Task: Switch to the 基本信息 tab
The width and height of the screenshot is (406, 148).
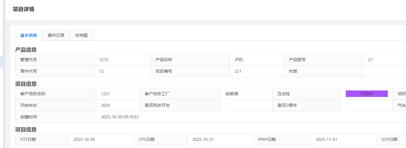Action: tap(29, 35)
